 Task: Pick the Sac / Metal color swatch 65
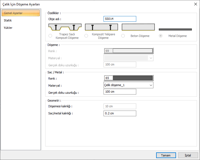[128, 78]
